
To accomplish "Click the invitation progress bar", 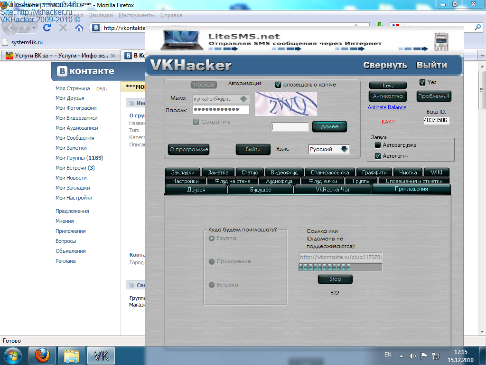I will 340,267.
